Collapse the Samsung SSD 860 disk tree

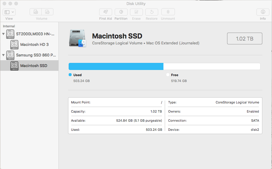pyautogui.click(x=3, y=55)
